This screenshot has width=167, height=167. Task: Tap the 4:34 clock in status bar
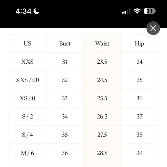(23, 11)
